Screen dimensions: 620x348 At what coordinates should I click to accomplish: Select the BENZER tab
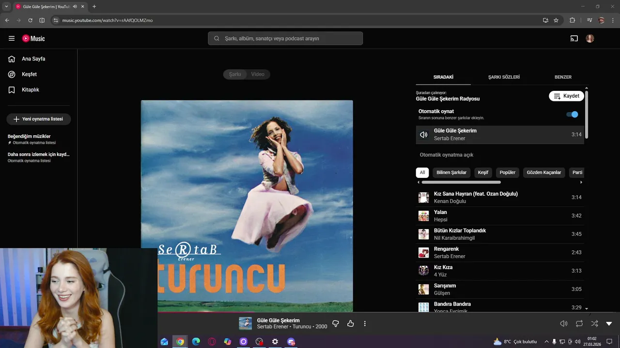point(563,77)
